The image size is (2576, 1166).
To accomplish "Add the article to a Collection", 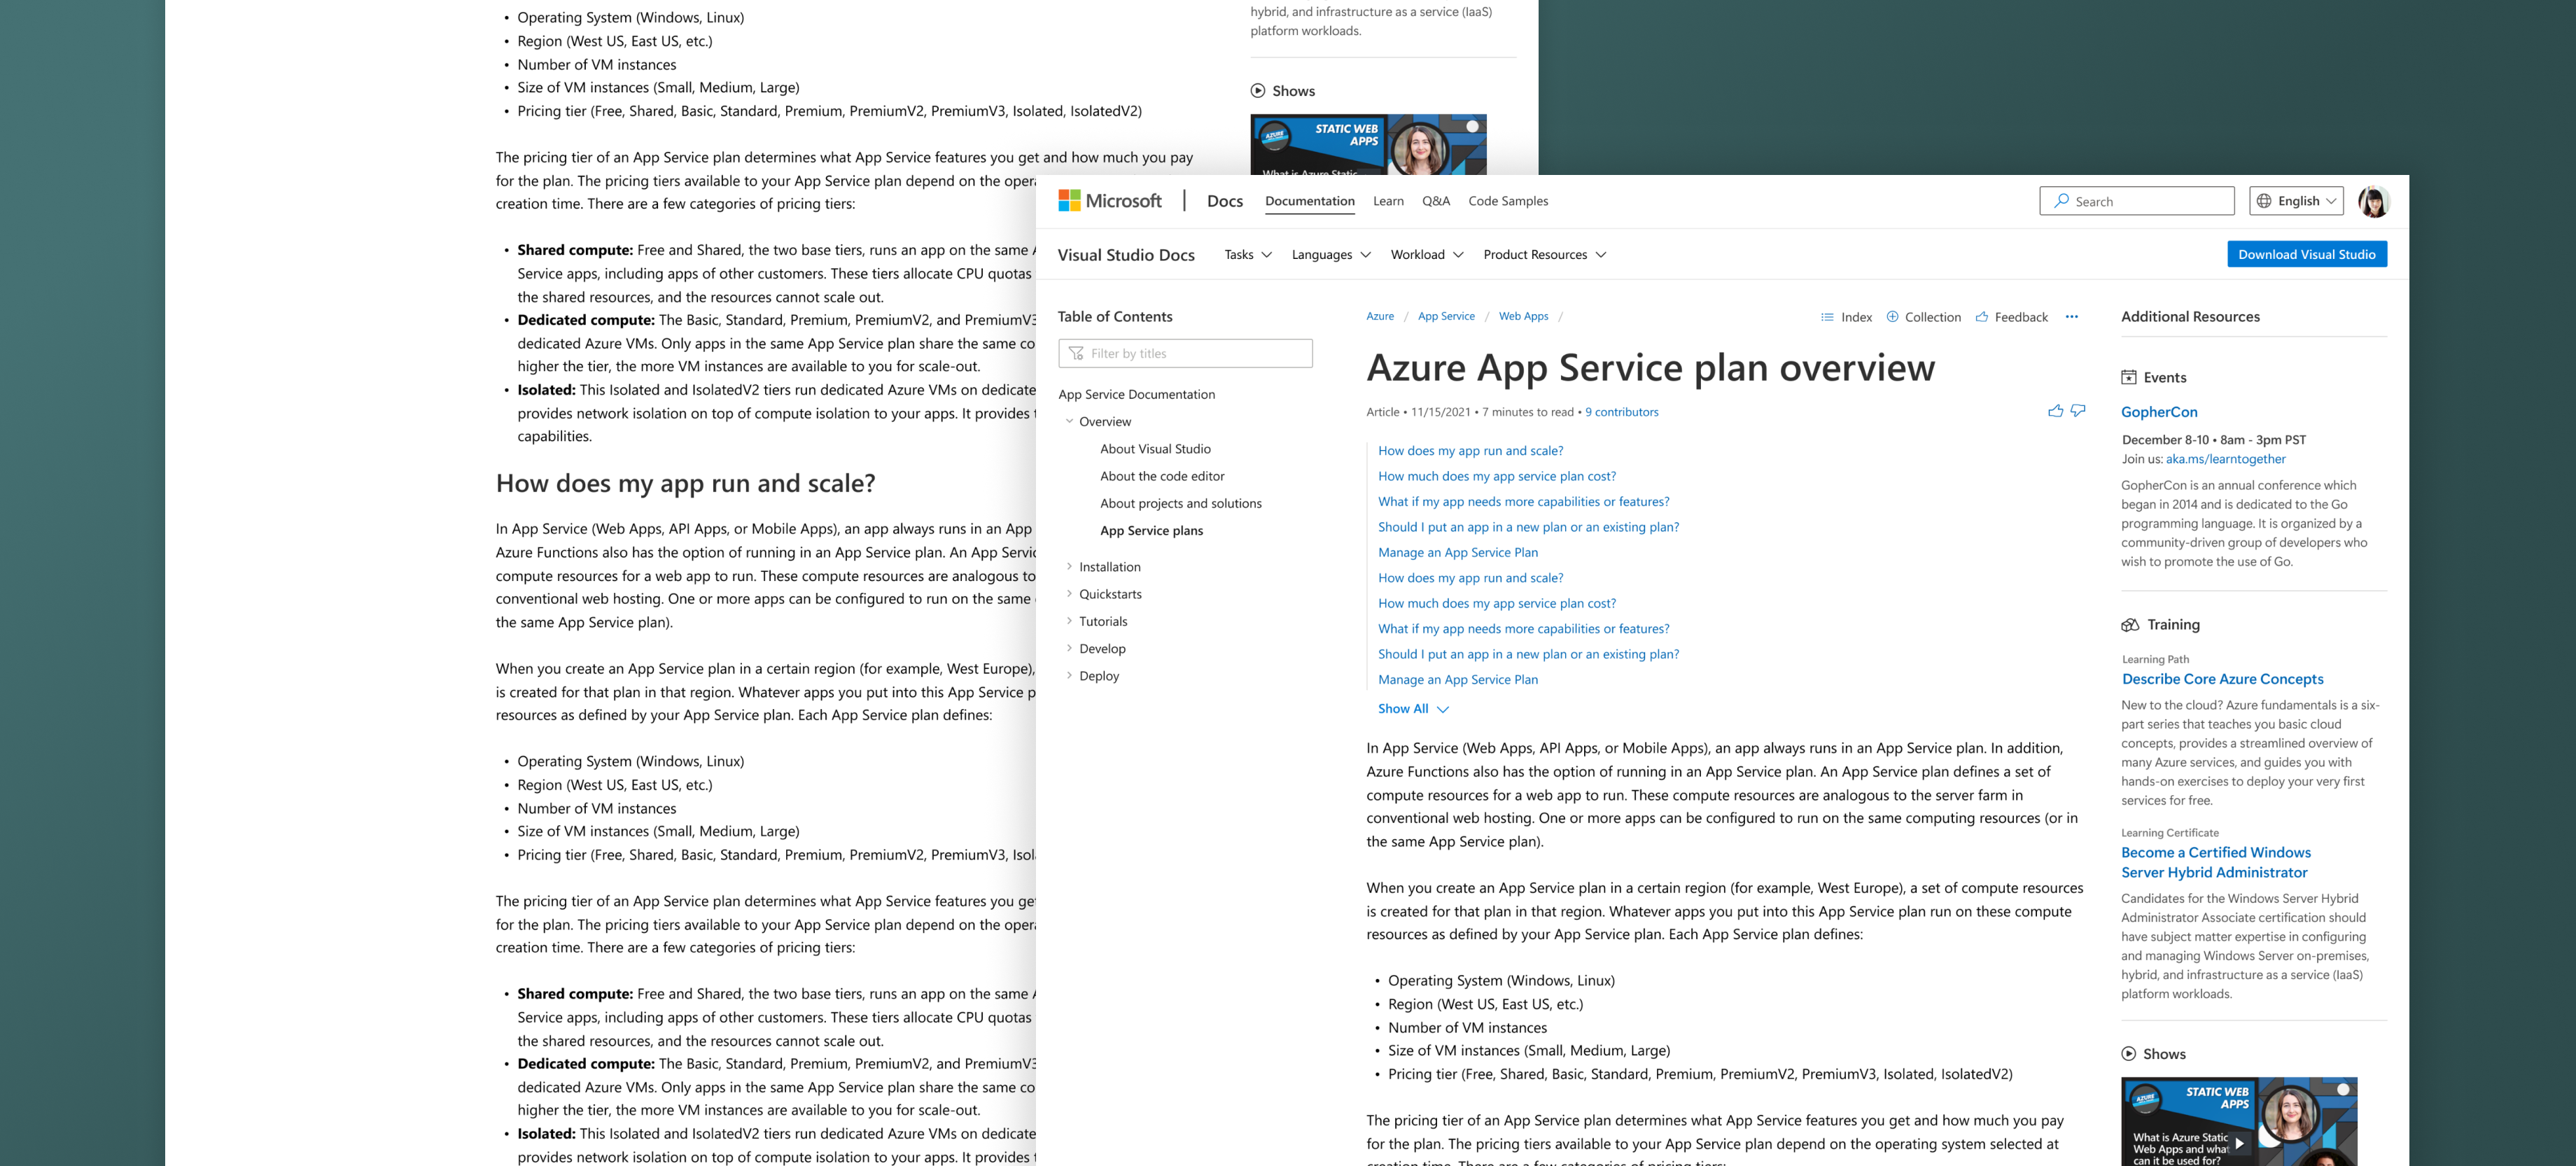I will 1923,317.
